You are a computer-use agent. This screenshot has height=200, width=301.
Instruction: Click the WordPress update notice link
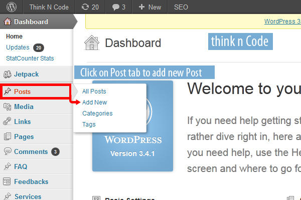point(282,21)
